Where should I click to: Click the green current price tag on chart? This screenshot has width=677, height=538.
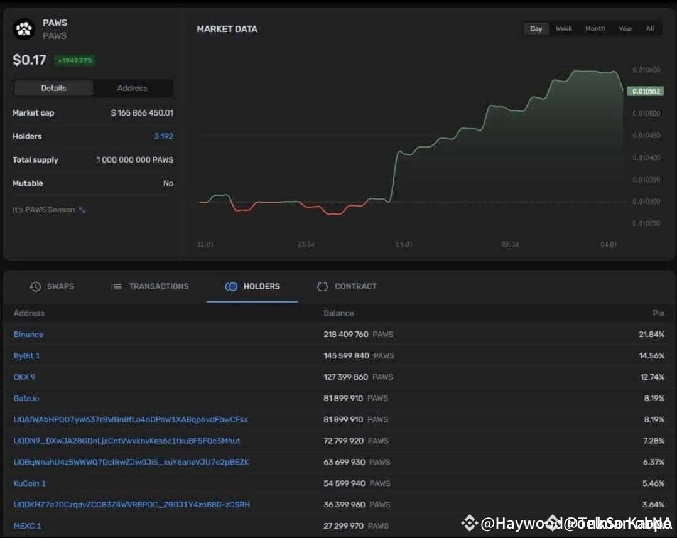coord(646,90)
